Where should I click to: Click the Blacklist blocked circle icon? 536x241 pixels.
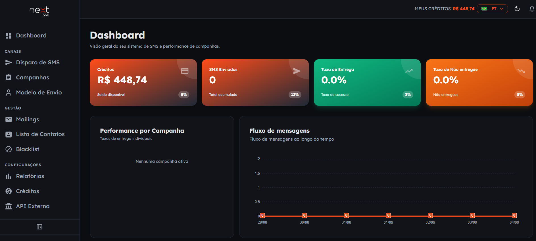click(9, 149)
